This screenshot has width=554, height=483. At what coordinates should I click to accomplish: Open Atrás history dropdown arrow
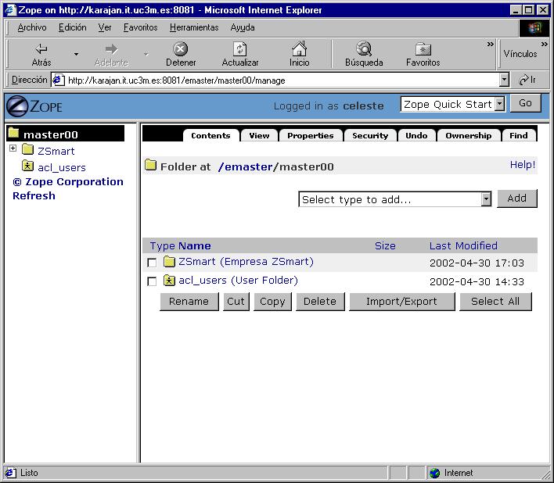[76, 54]
